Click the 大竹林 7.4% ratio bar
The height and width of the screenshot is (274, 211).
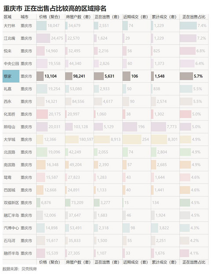tap(188, 25)
